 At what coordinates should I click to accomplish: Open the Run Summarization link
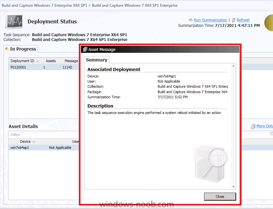click(x=211, y=20)
